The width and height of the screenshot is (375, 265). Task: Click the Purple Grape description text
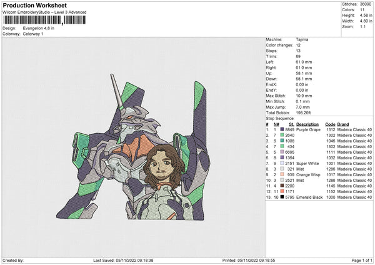click(x=308, y=129)
